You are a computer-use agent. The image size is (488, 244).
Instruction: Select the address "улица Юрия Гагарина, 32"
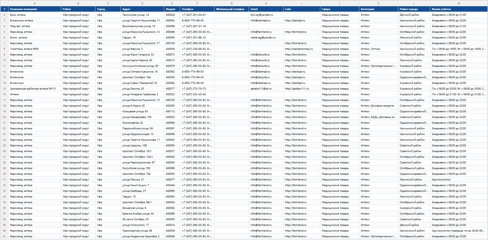142,55
